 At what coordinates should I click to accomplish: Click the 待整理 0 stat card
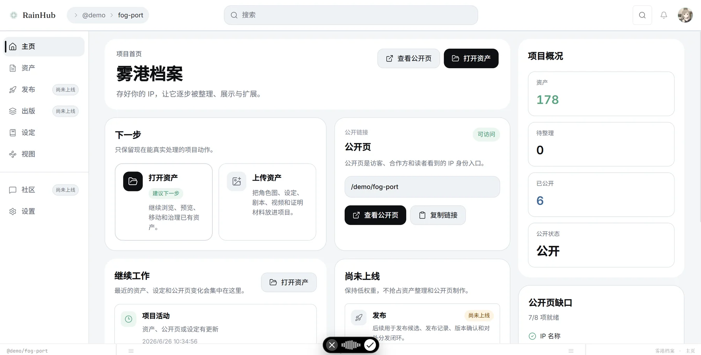point(601,144)
